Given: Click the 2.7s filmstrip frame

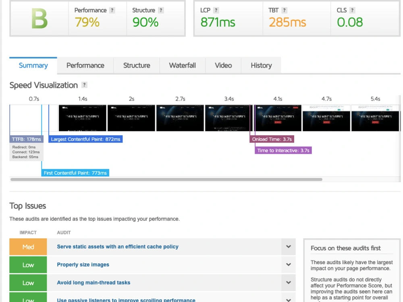Looking at the screenshot, I should coord(180,118).
